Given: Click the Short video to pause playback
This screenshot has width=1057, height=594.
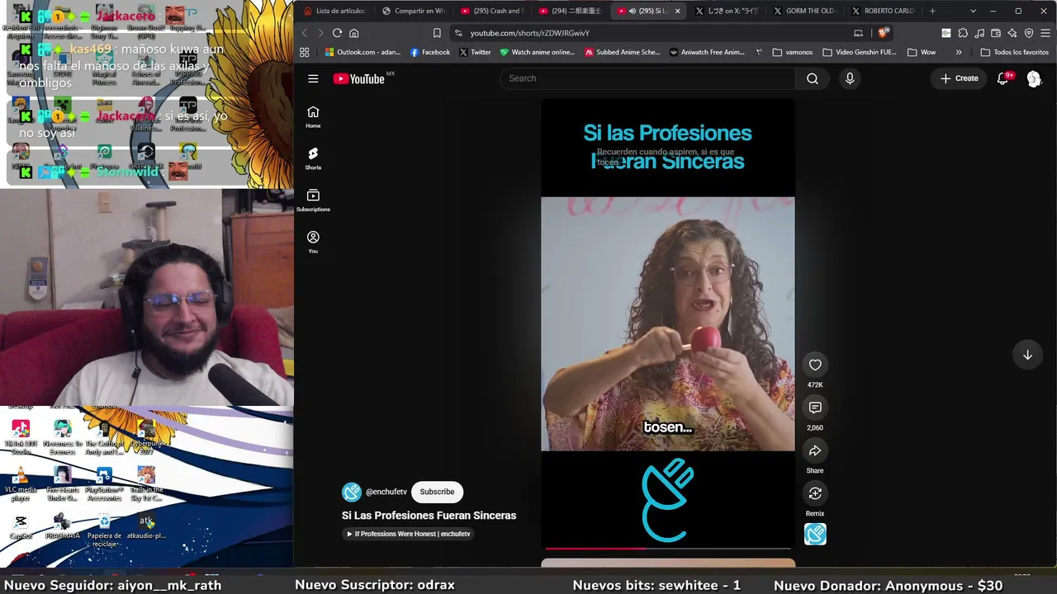Looking at the screenshot, I should [668, 323].
